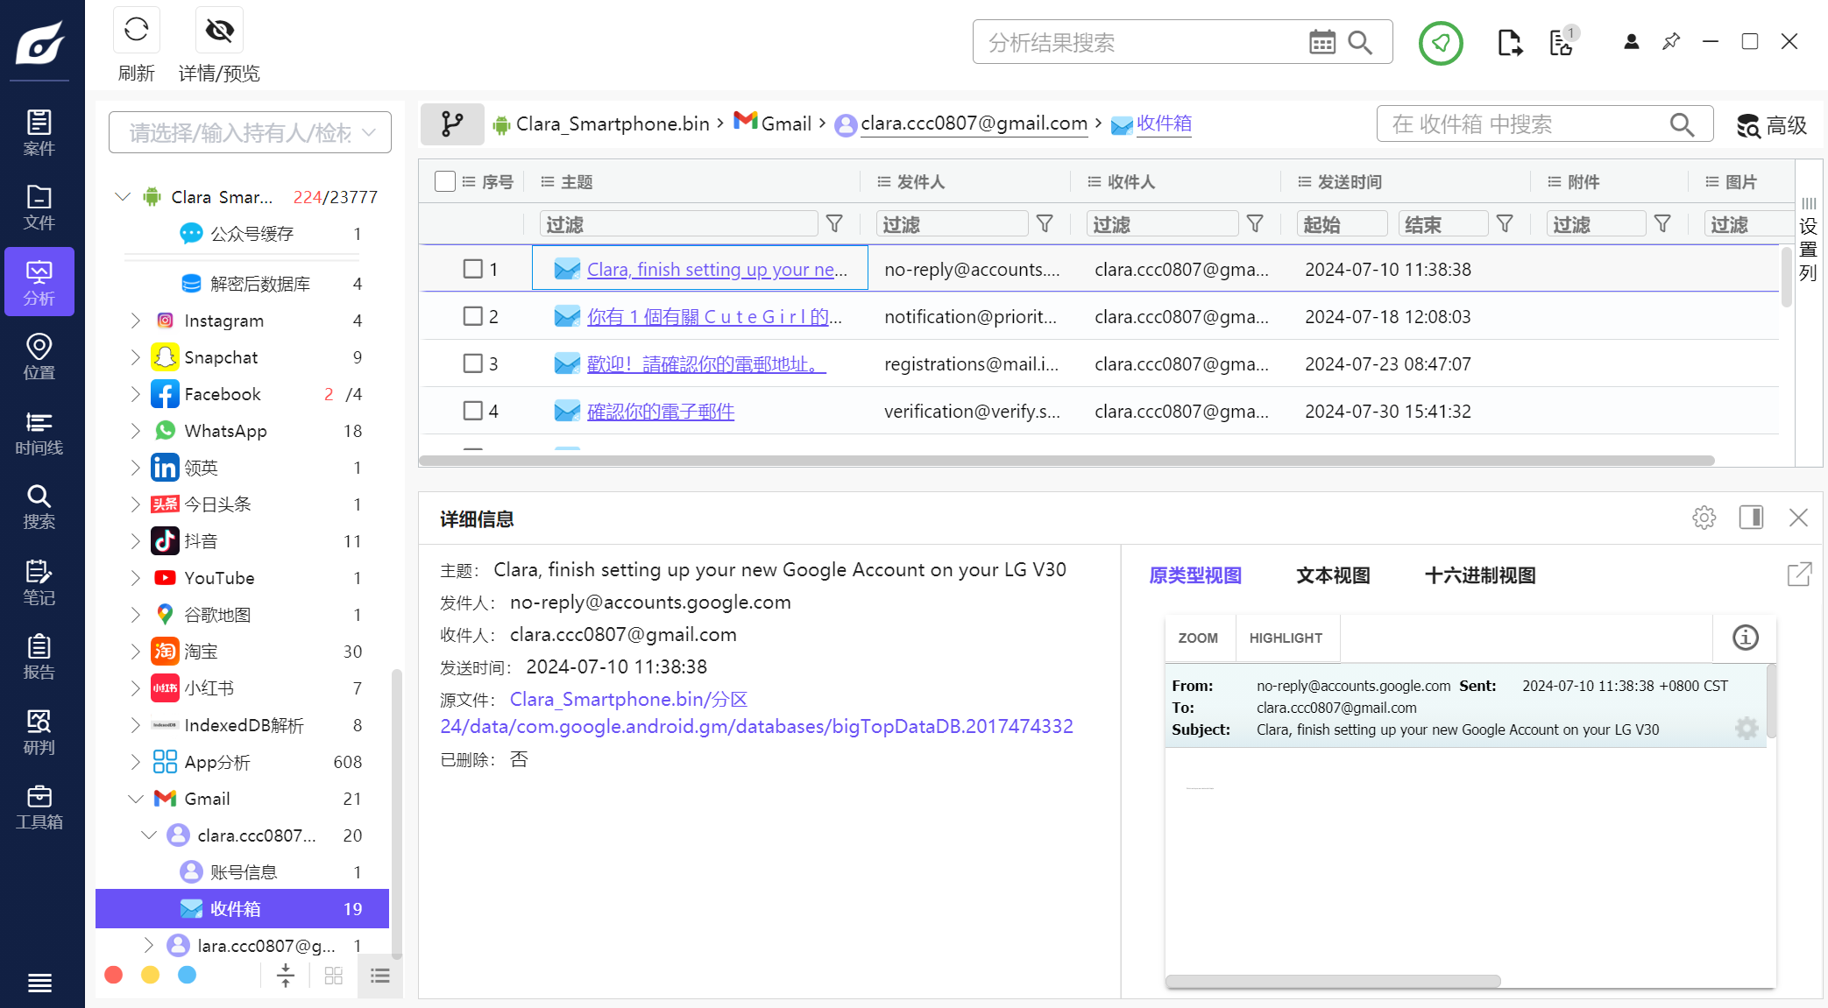This screenshot has width=1828, height=1008.
Task: Toggle the 详情/预览 eye icon
Action: 219,32
